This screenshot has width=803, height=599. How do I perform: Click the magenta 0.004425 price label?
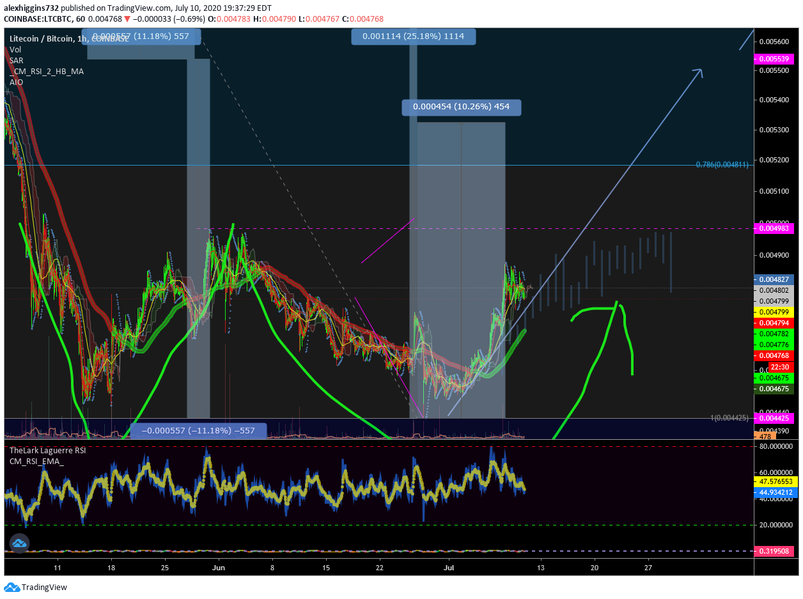point(775,418)
